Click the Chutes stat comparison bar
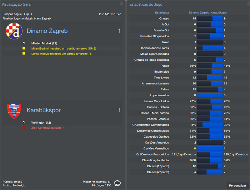The height and width of the screenshot is (190, 250). [210, 19]
